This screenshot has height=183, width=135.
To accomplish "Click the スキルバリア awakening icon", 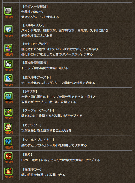I will click(x=8, y=30).
